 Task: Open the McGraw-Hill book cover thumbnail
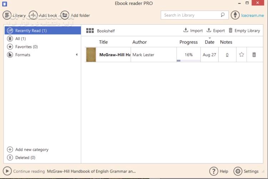(x=91, y=55)
